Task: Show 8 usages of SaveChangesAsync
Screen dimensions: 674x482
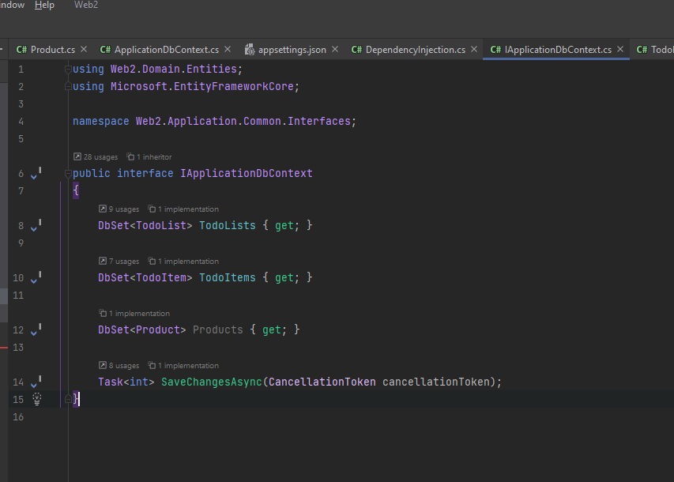Action: (119, 366)
